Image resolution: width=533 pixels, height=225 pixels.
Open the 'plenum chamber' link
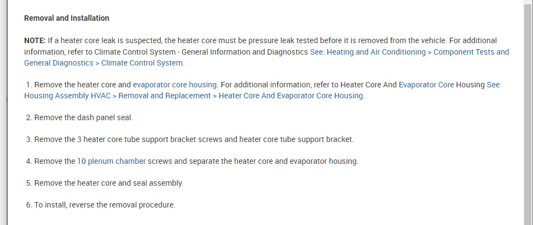(x=117, y=161)
